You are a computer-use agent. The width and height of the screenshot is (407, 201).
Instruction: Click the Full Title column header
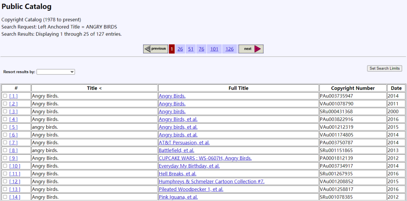[239, 88]
